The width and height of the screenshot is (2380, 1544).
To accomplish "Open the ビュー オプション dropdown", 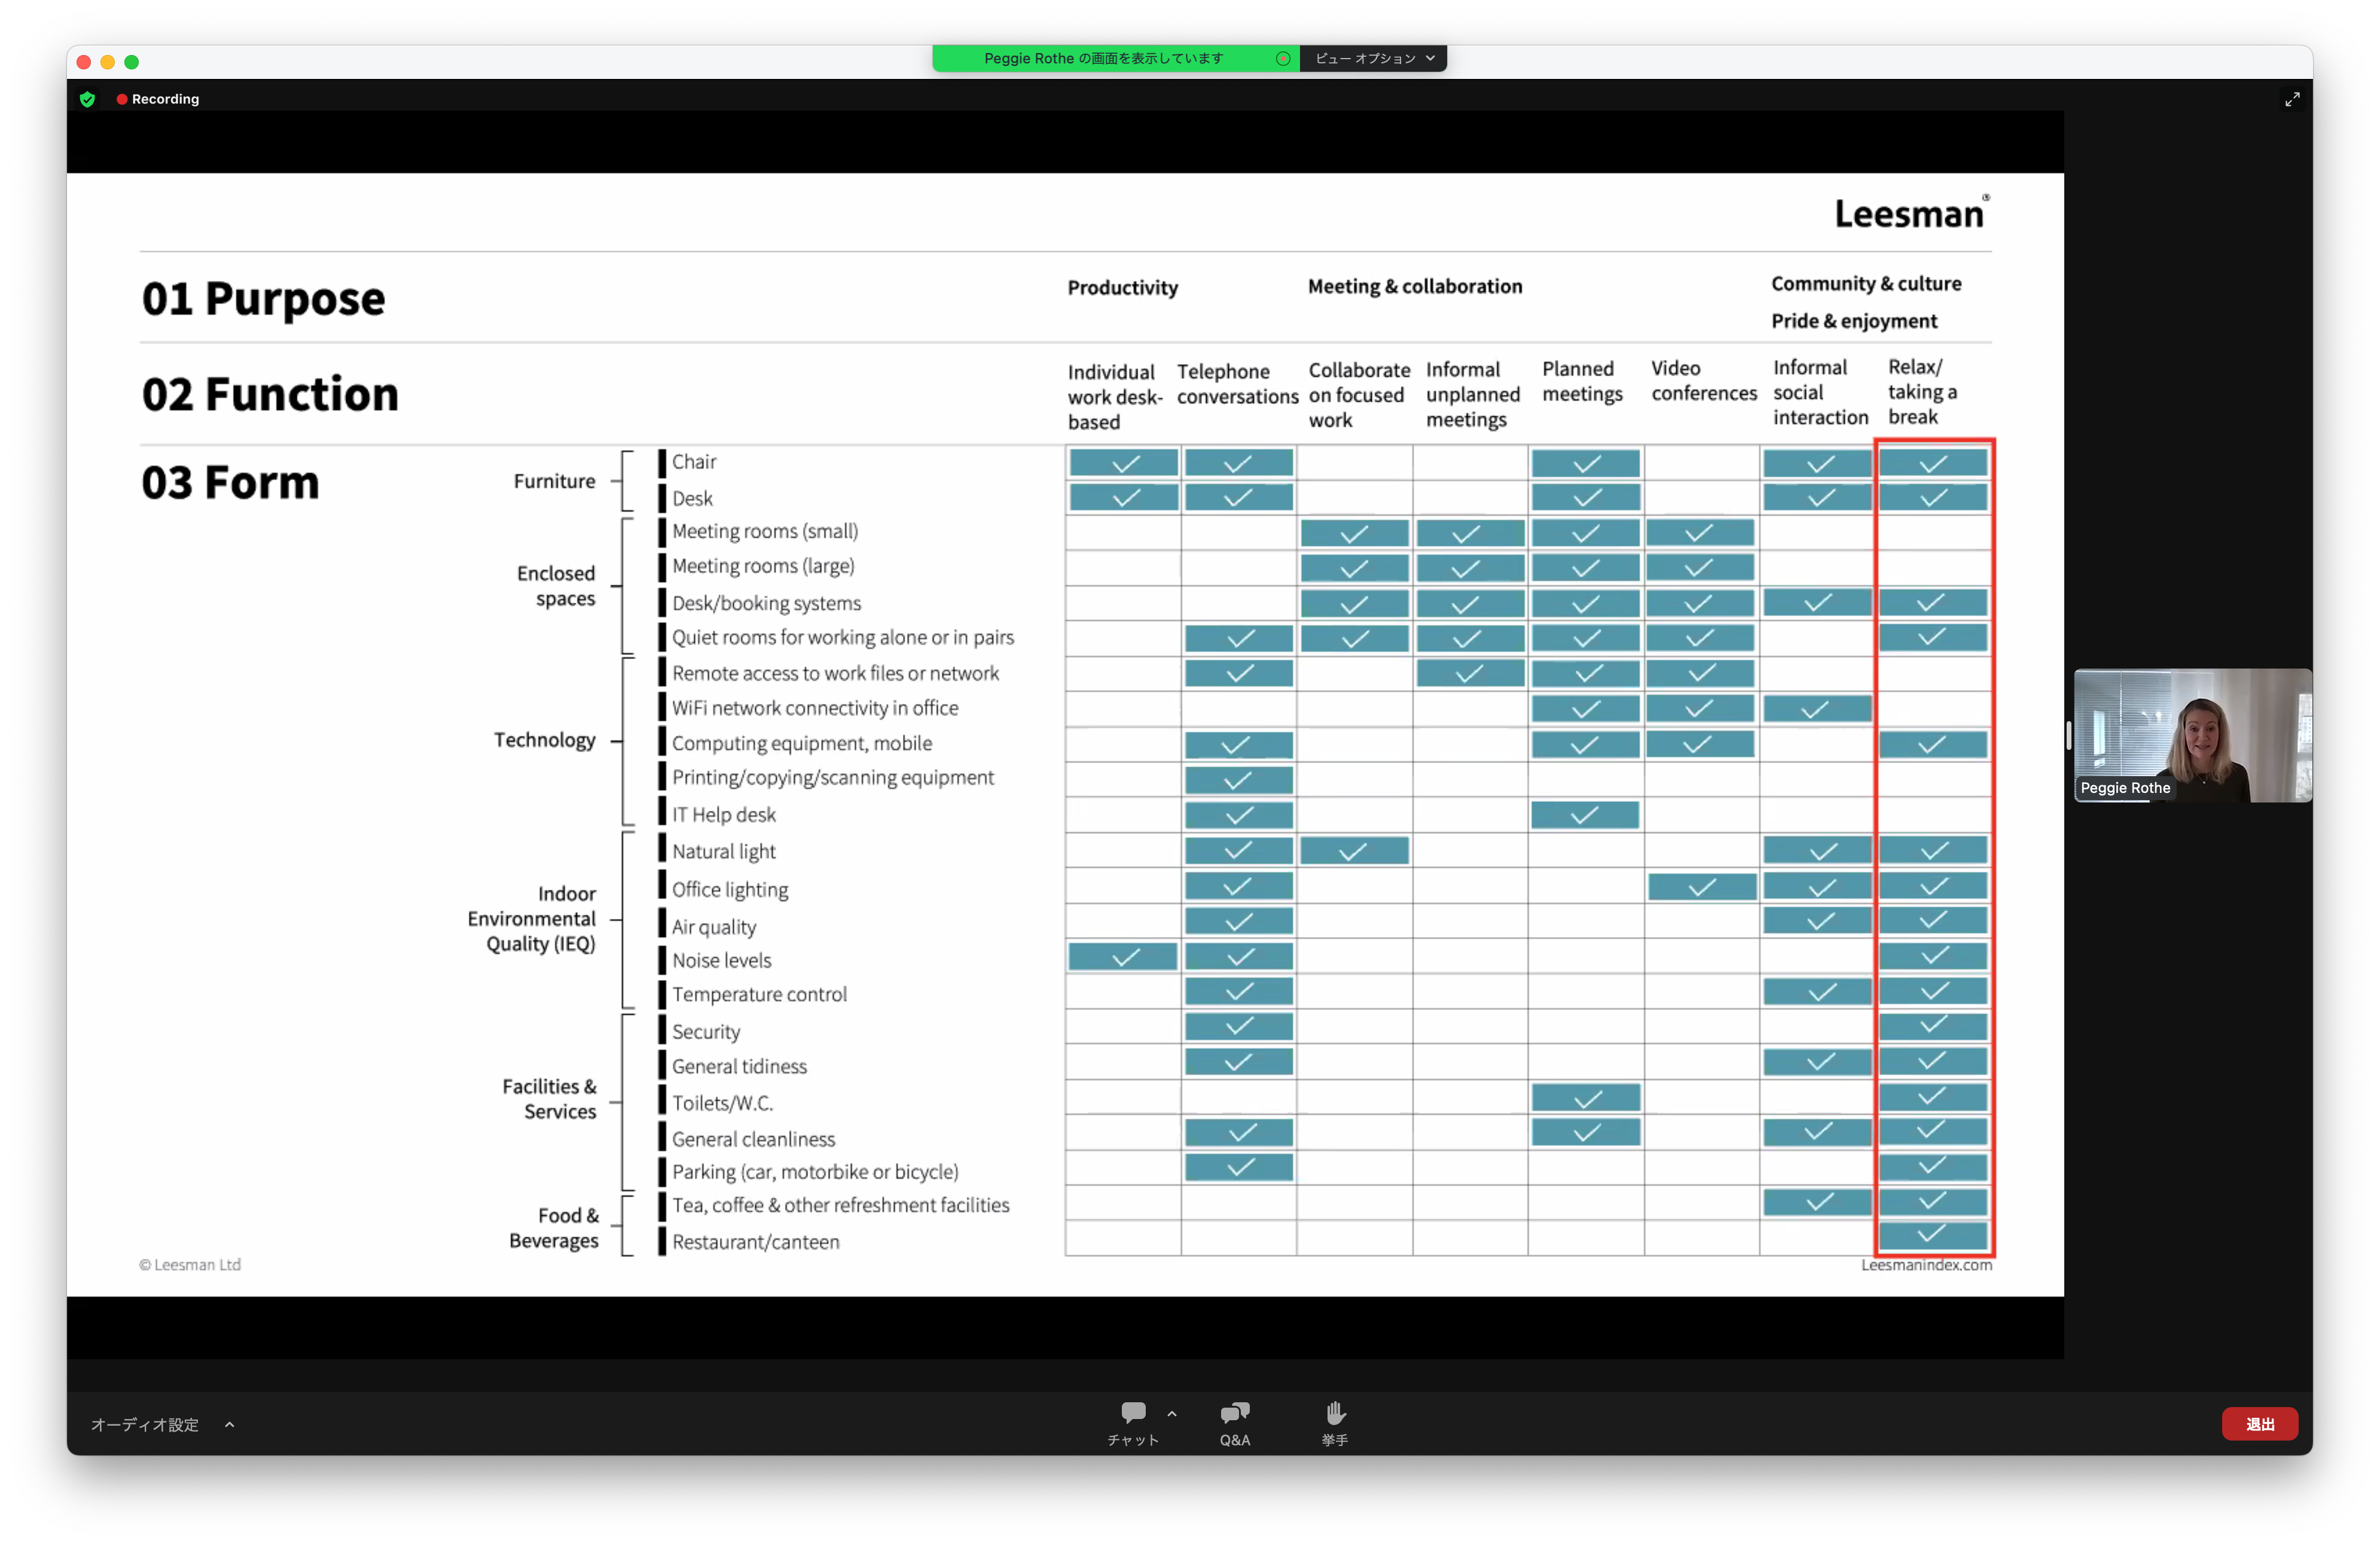I will coord(1374,59).
